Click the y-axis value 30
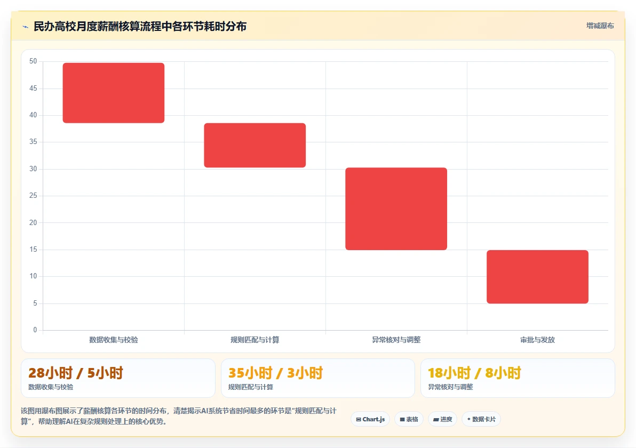 pyautogui.click(x=33, y=169)
